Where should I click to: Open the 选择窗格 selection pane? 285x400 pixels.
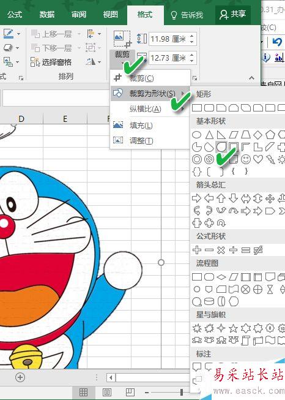(x=51, y=62)
